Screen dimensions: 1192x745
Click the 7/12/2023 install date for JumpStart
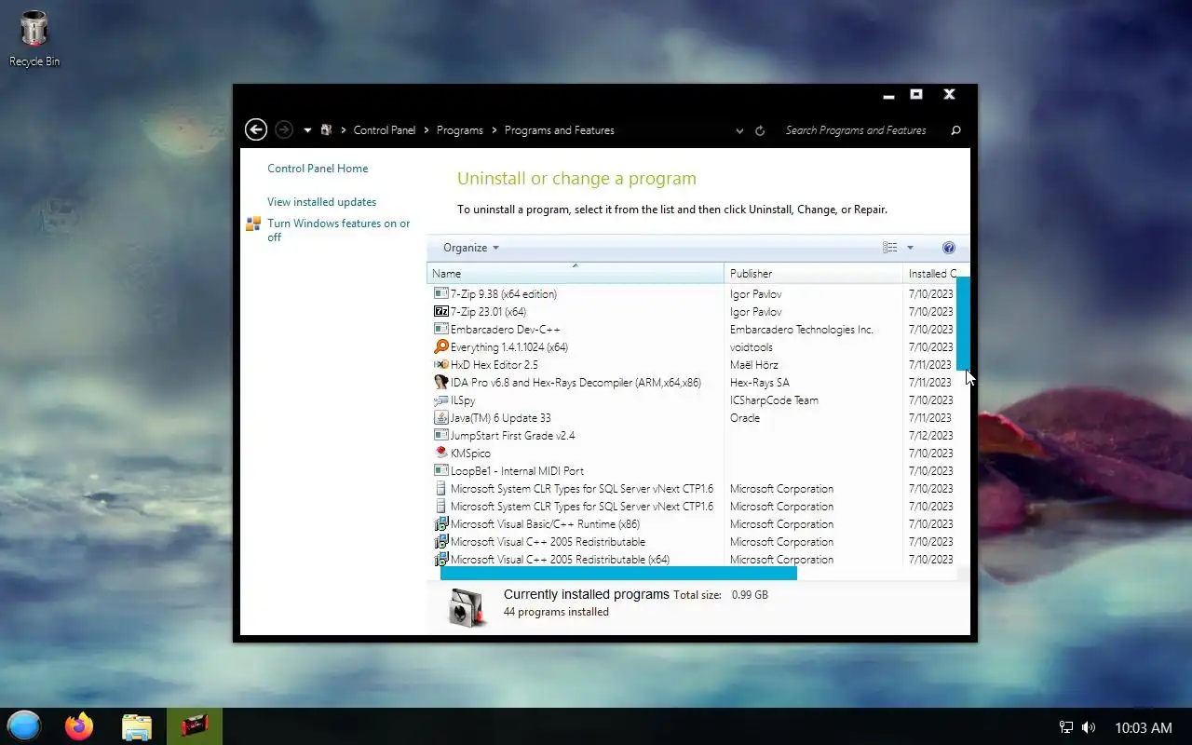tap(930, 436)
